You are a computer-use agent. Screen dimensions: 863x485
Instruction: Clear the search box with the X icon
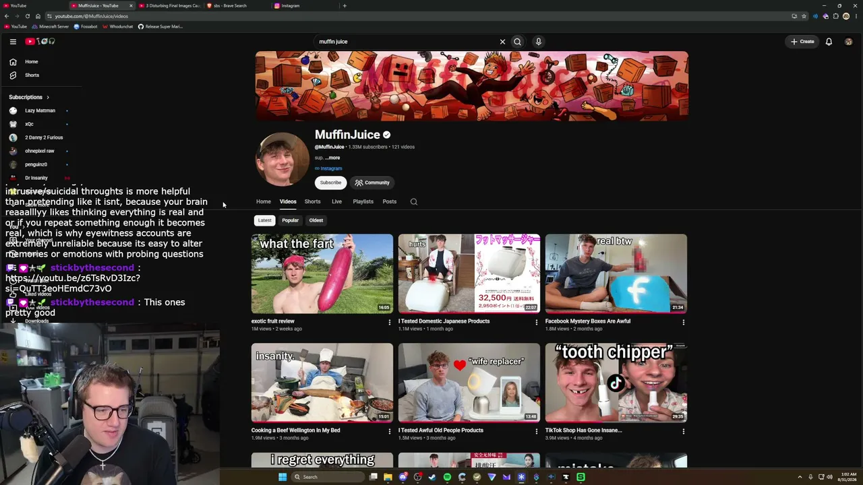[502, 42]
